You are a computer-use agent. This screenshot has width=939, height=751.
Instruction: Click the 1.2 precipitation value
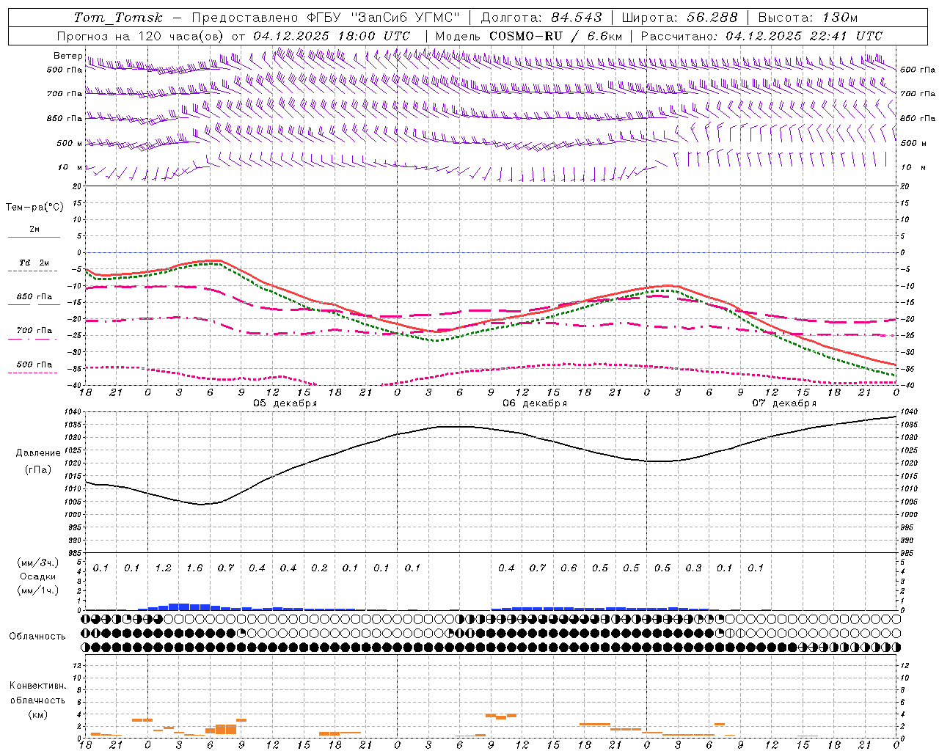pos(163,568)
